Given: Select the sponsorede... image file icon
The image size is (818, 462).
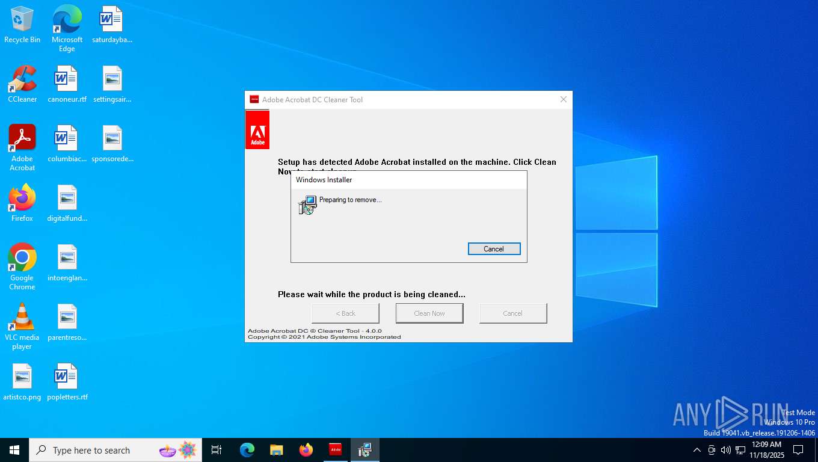Looking at the screenshot, I should tap(112, 144).
